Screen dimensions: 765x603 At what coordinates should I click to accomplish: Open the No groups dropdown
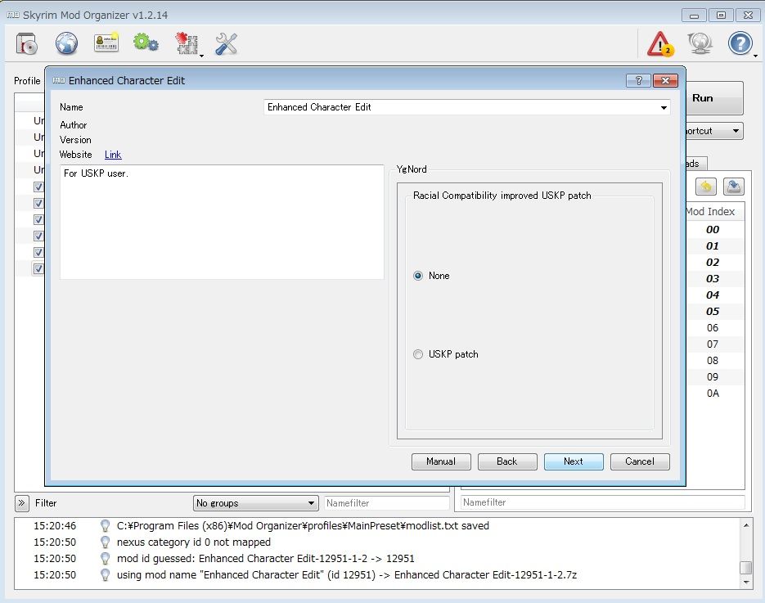[256, 503]
